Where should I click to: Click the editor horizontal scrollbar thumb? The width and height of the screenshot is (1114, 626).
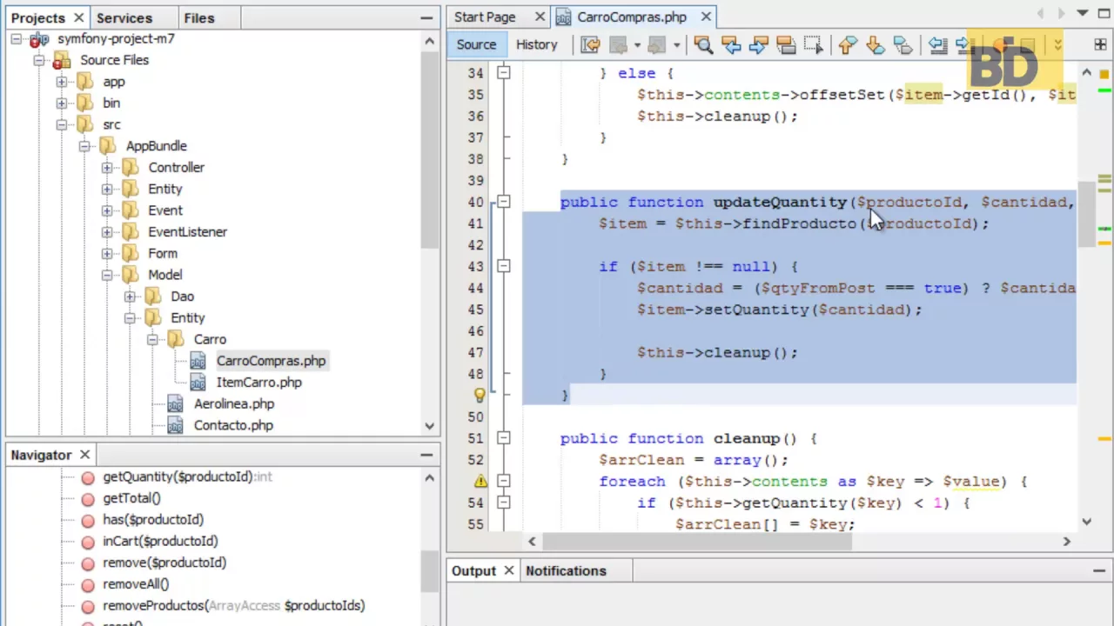pos(697,541)
